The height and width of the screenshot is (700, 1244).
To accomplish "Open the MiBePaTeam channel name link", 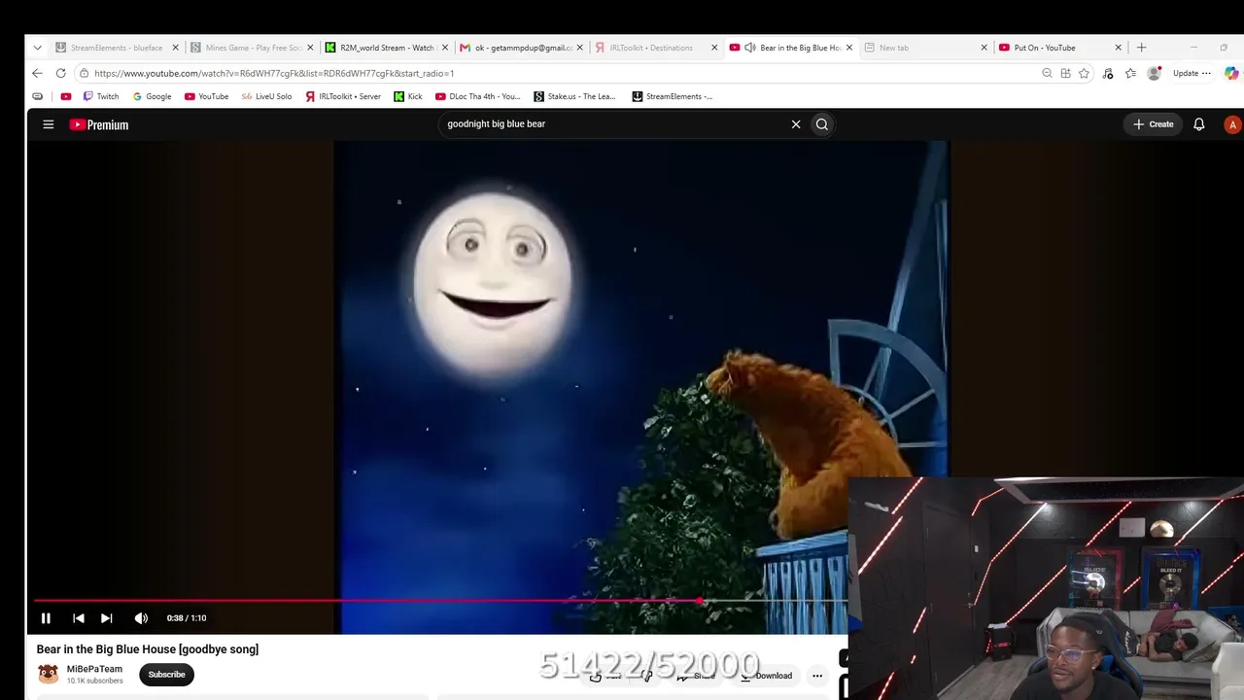I will (94, 669).
